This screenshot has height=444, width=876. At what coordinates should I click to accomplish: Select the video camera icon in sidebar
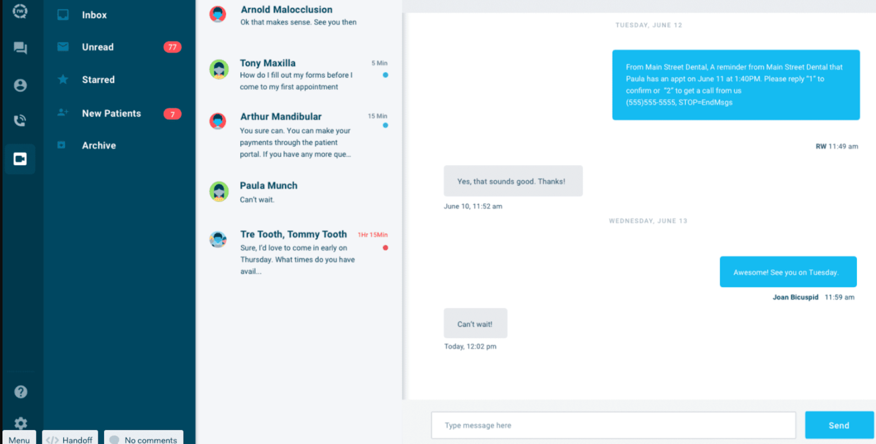coord(20,159)
